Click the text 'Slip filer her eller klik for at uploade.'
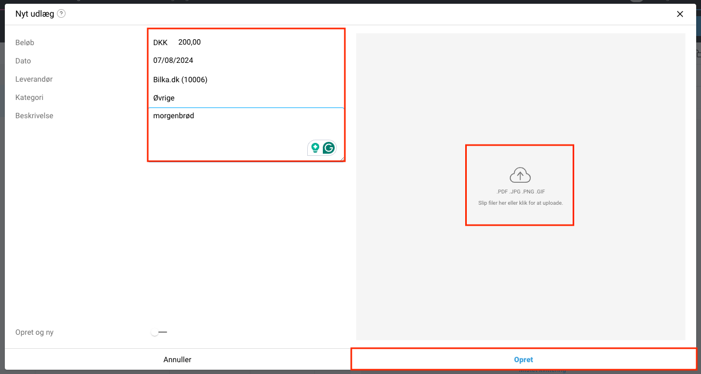 (x=521, y=203)
